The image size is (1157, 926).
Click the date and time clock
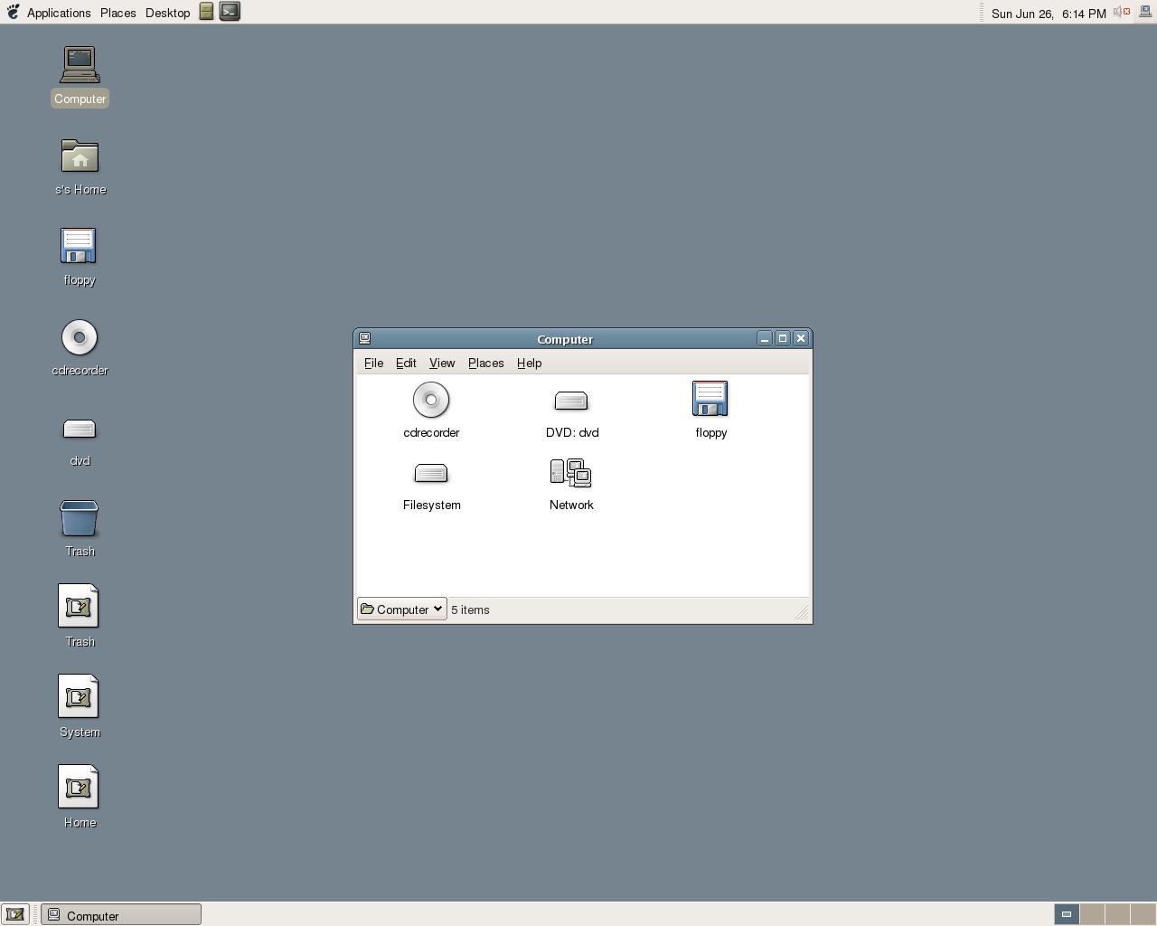click(1049, 13)
